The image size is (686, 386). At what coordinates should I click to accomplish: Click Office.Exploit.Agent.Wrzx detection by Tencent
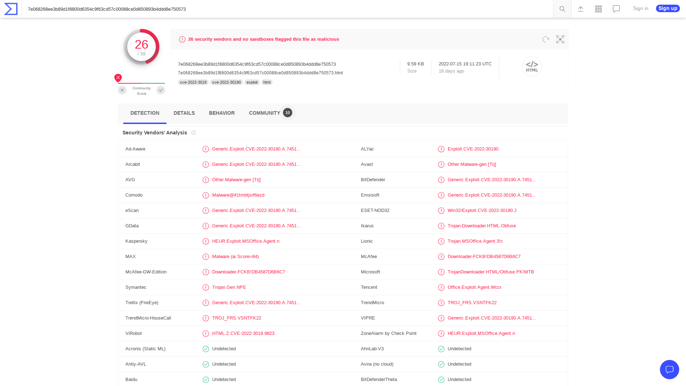click(x=474, y=287)
